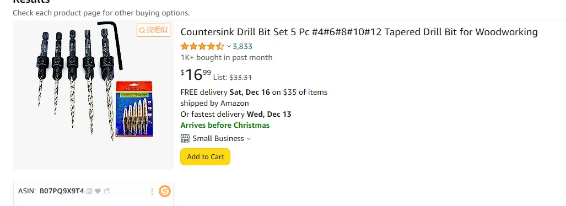Viewport: 566px width, 206px height.
Task: Expand the rating breakdown chevron
Action: [229, 46]
